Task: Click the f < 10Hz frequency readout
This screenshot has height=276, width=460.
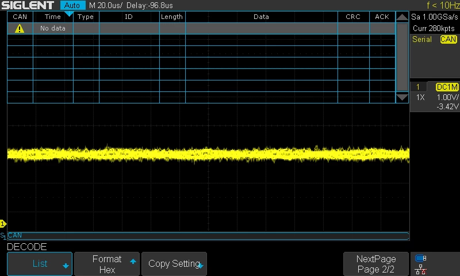Action: 443,5
